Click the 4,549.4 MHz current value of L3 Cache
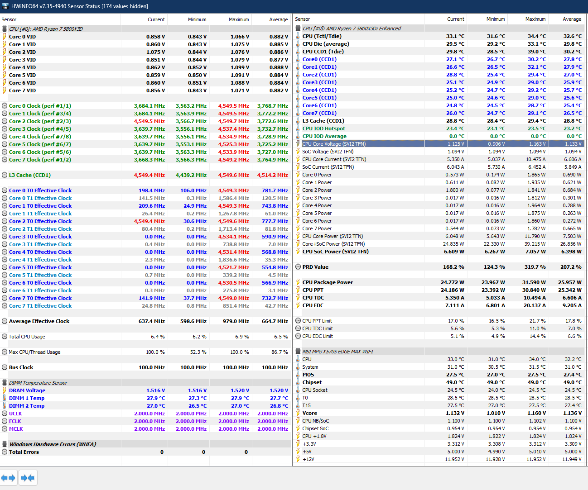Image resolution: width=588 pixels, height=490 pixels. click(x=149, y=175)
